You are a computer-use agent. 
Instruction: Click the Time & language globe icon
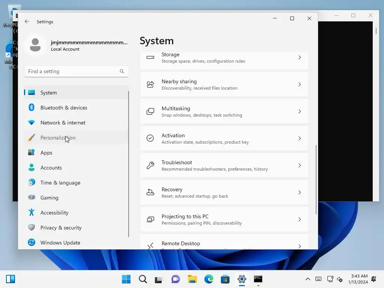pyautogui.click(x=31, y=183)
